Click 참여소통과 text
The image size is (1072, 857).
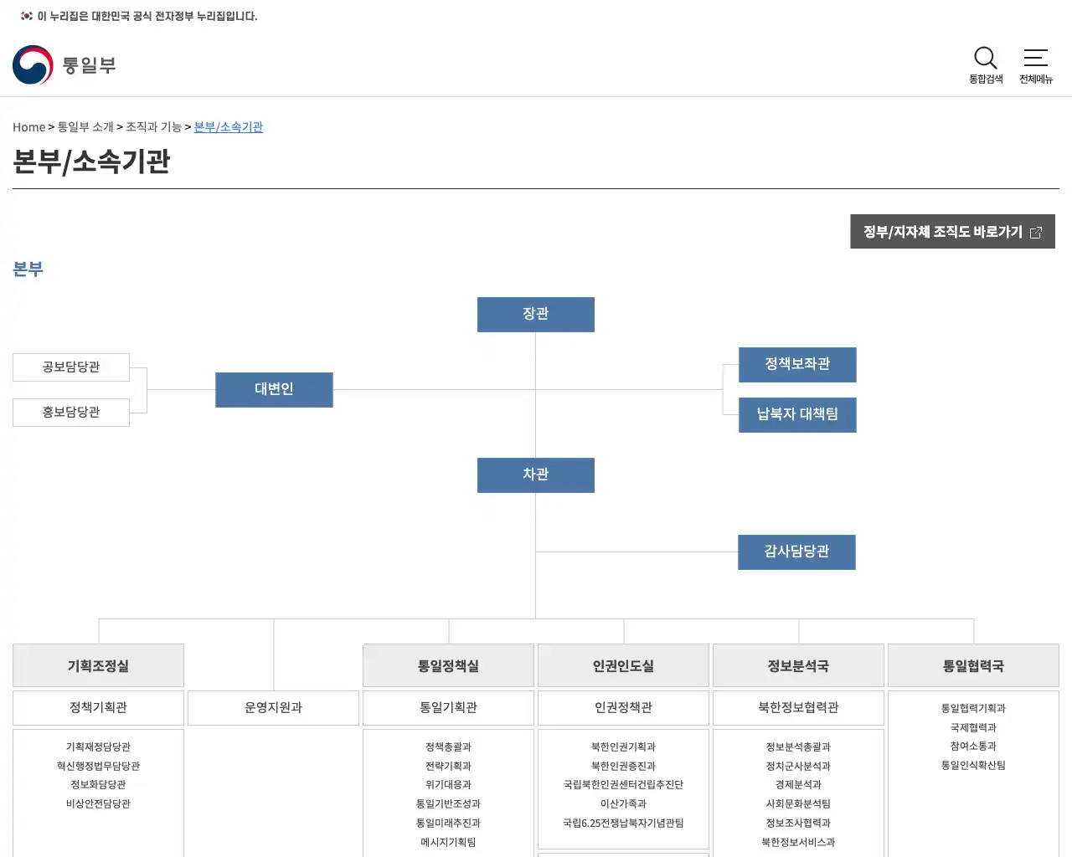tap(973, 746)
